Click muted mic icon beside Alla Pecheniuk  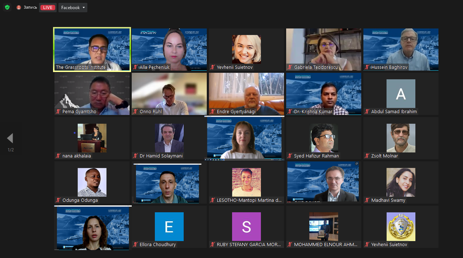136,67
